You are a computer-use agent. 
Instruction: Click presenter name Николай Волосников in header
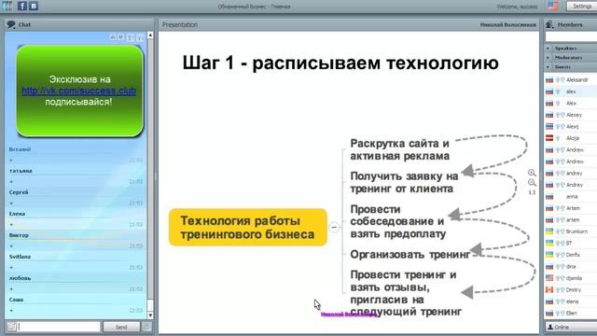click(x=507, y=25)
